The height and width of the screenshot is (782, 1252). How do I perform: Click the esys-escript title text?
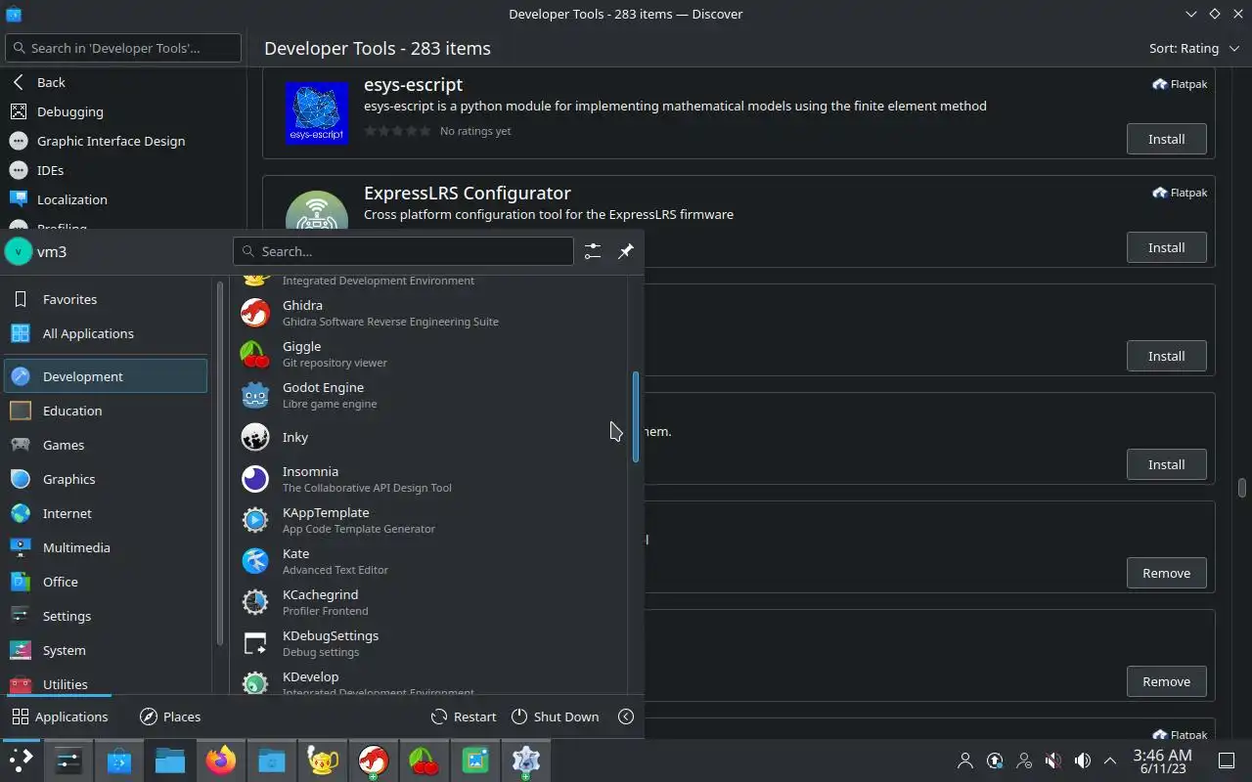click(x=413, y=85)
